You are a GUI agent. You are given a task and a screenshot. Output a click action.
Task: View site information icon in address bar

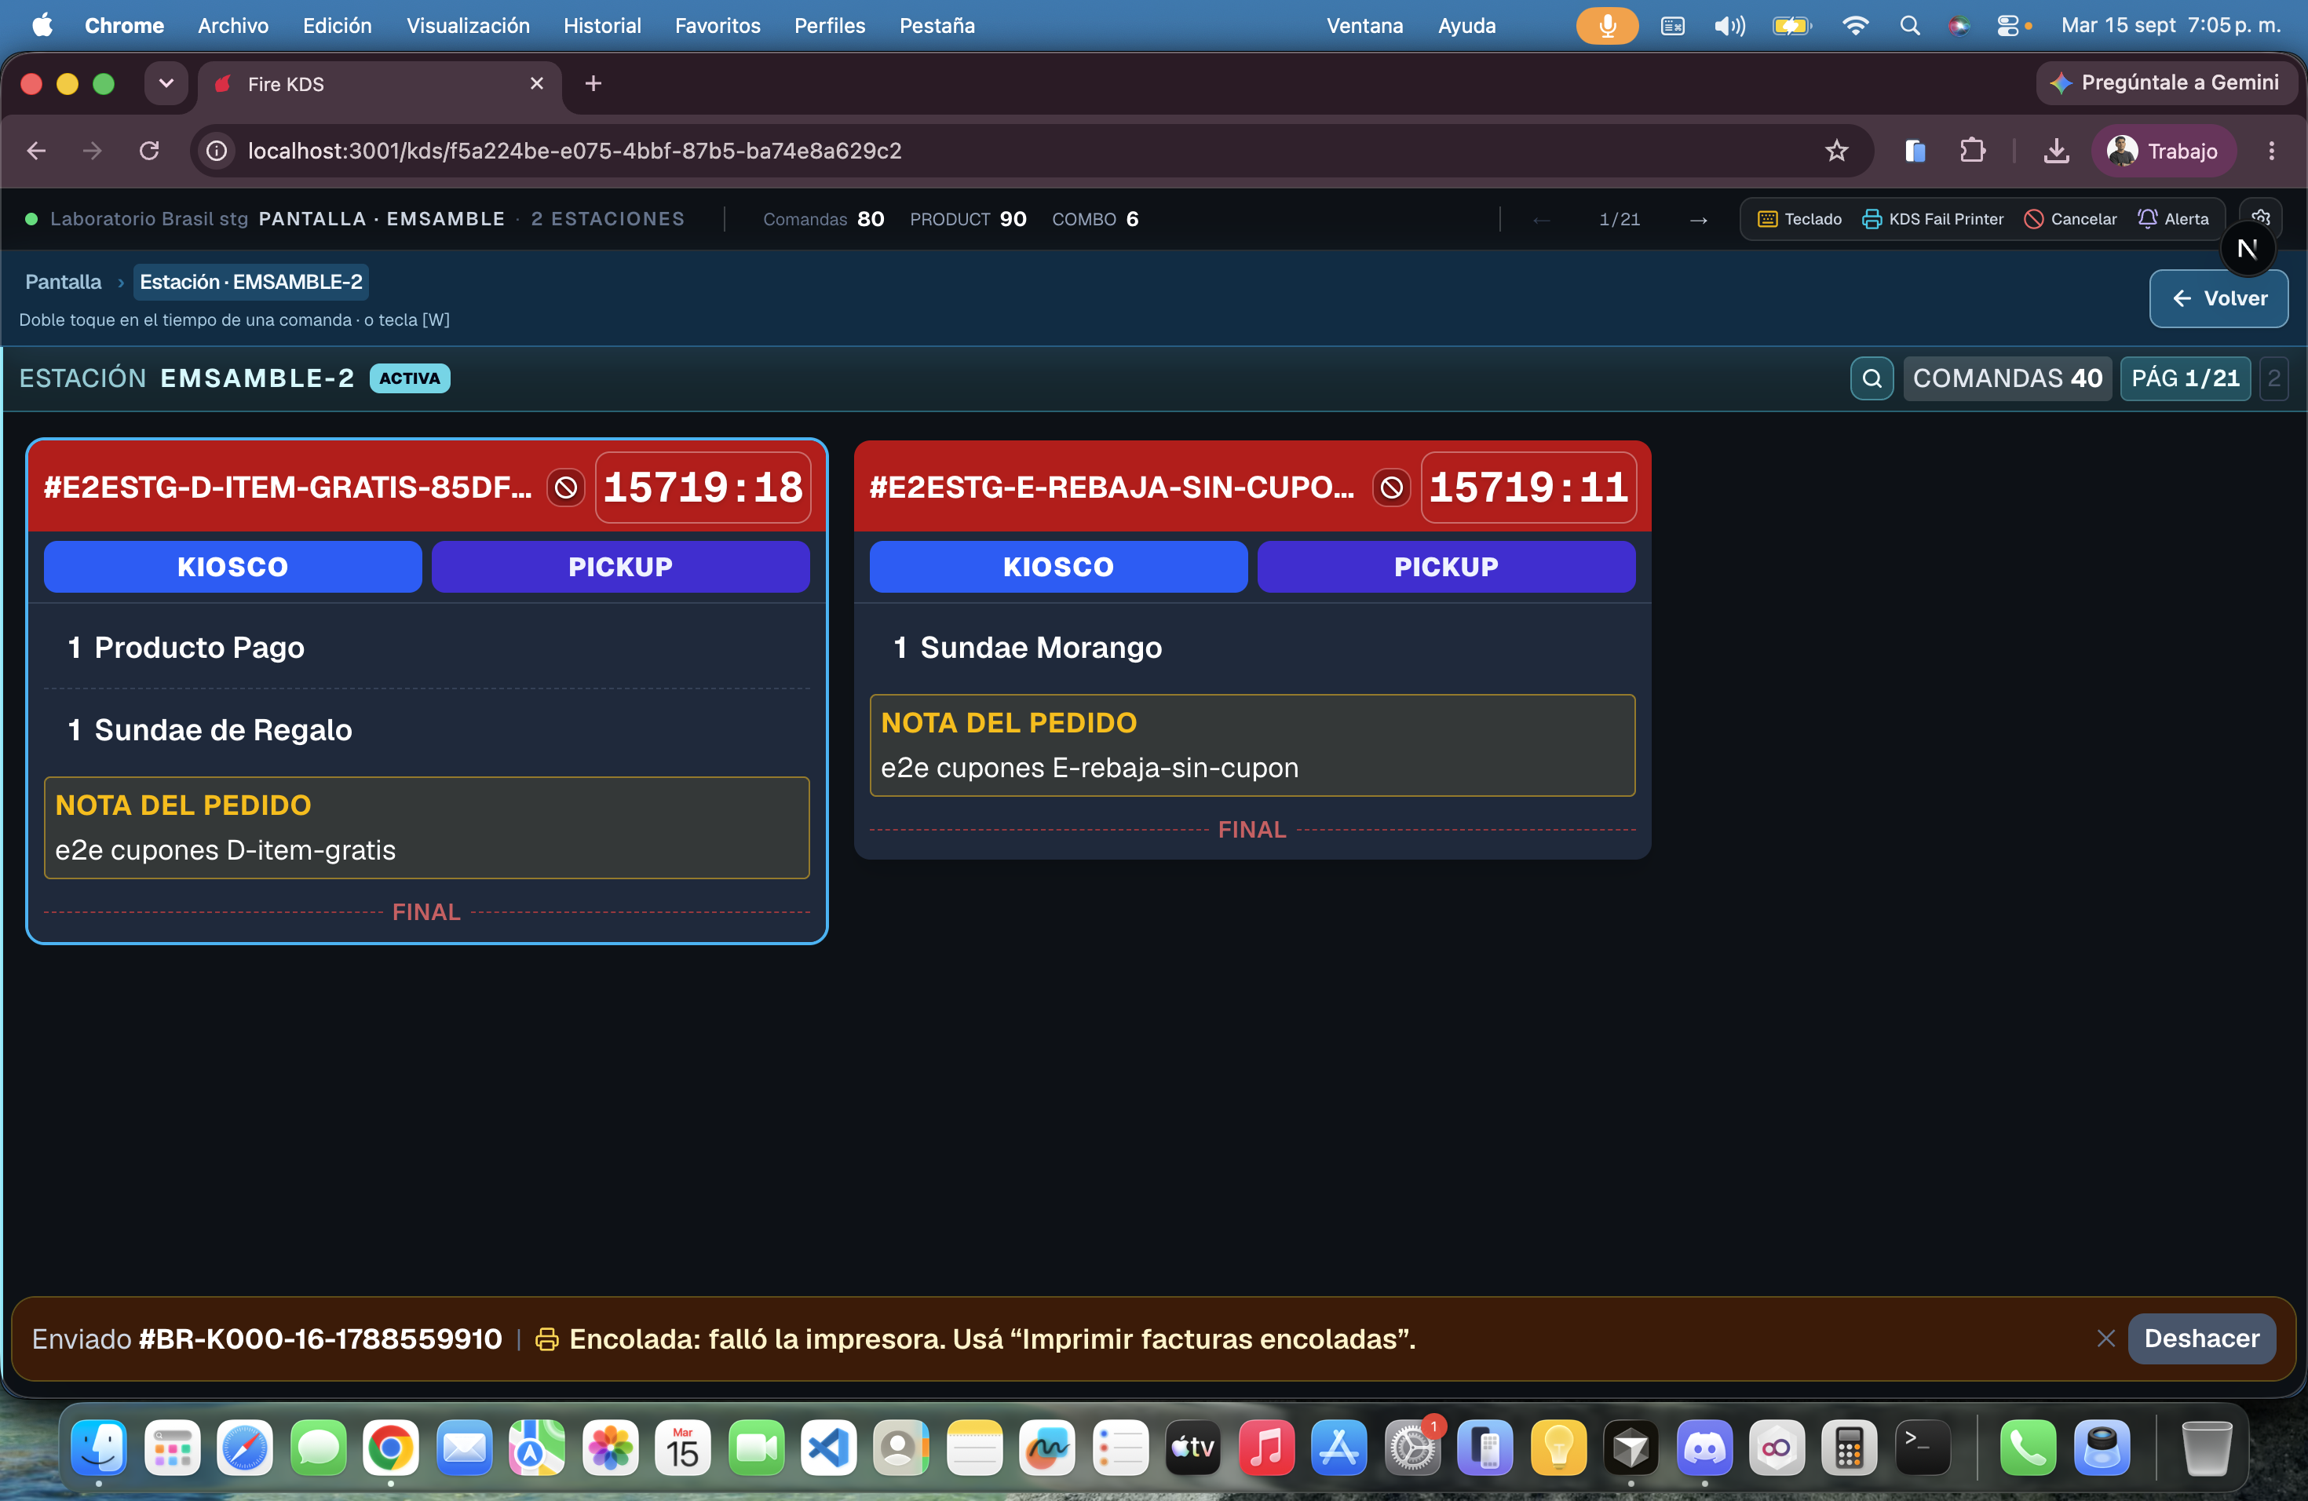point(216,150)
